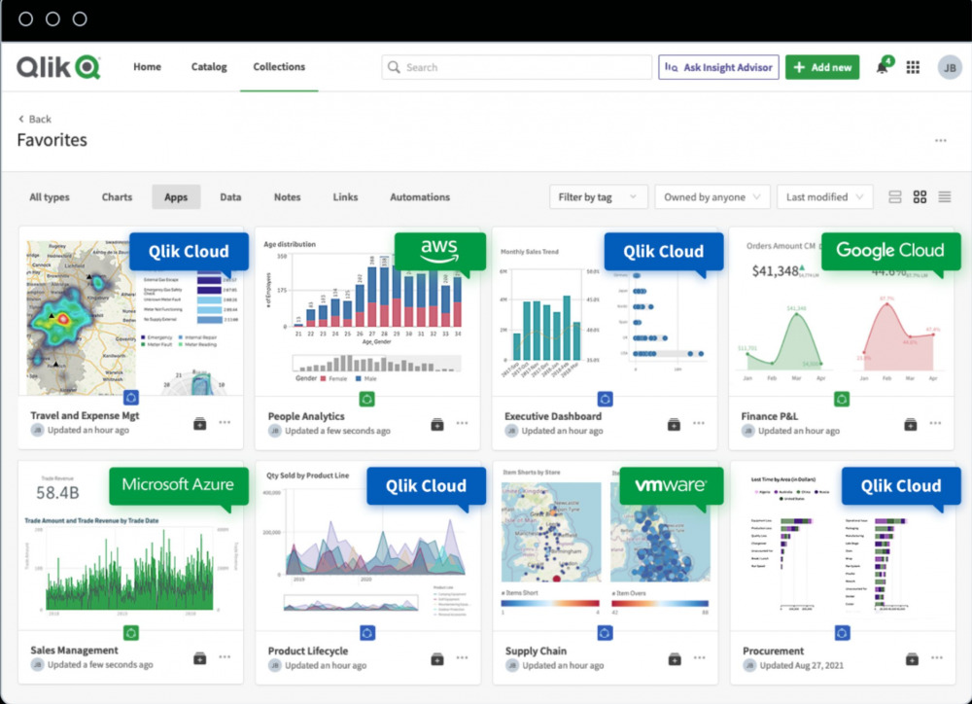
Task: Filter favorites by Automations
Action: (x=420, y=197)
